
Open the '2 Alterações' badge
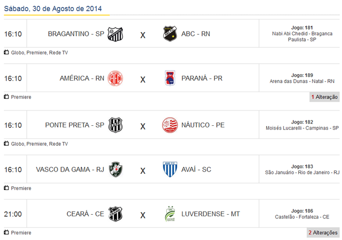pos(323,232)
